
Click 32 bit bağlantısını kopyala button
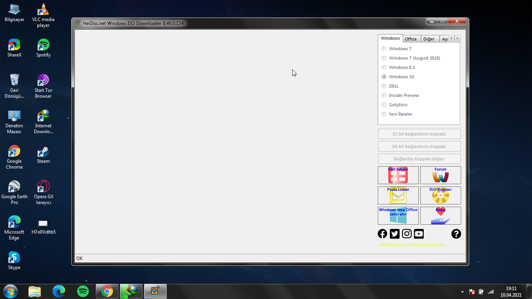click(x=419, y=134)
